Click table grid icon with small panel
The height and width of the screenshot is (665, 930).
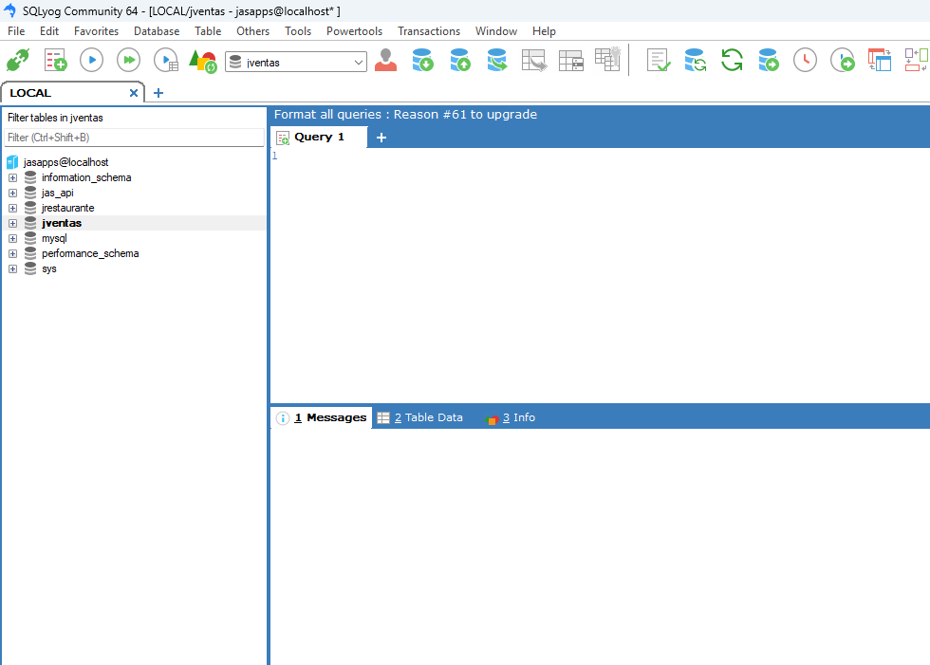coord(571,61)
